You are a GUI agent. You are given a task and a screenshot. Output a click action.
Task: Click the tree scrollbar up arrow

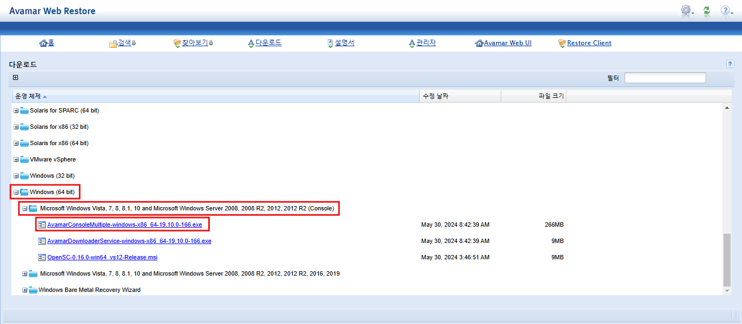coord(727,108)
